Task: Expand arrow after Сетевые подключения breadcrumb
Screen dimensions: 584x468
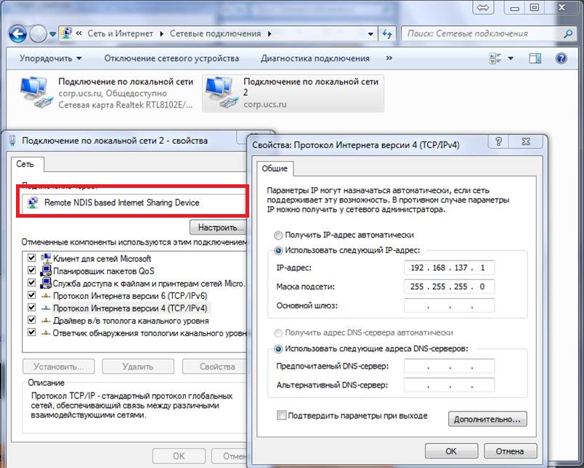Action: coord(269,34)
